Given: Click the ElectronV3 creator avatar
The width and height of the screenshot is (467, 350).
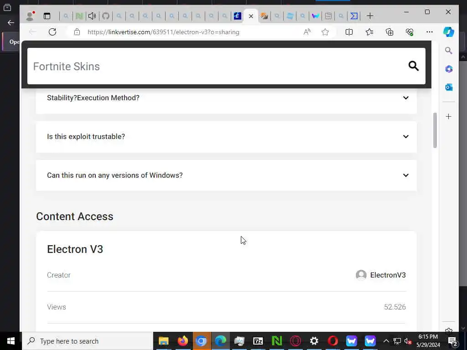Looking at the screenshot, I should point(361,275).
